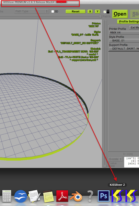Click the 'BASE_01 - Infill' style overlay text
This screenshot has height=206, width=139.
pyautogui.click(x=85, y=35)
